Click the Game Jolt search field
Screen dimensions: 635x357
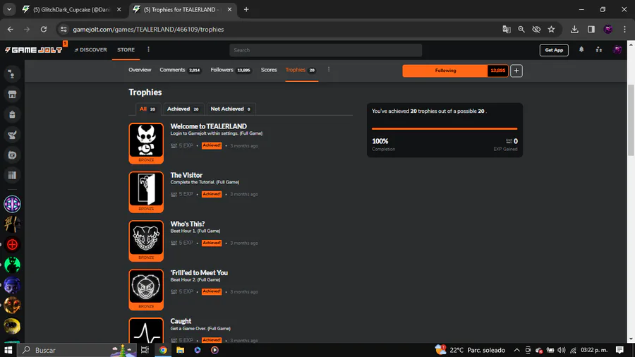(325, 50)
